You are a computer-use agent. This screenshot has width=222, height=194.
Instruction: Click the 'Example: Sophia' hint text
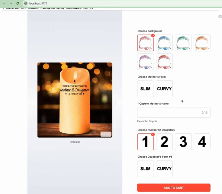click(x=147, y=121)
